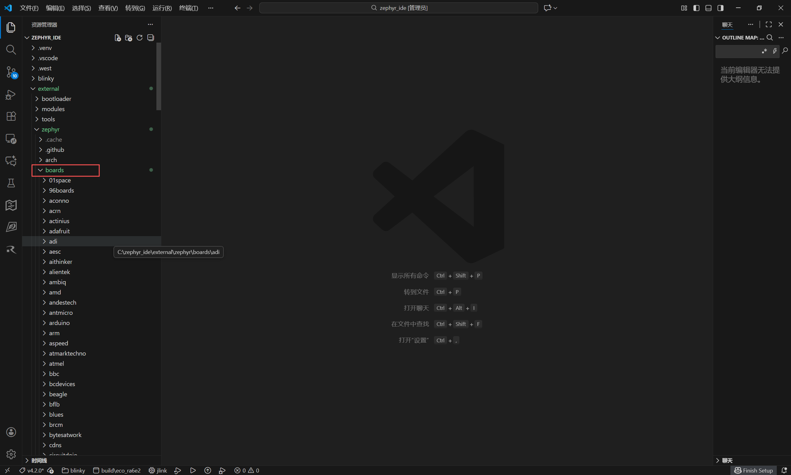Toggle secondary side bar visibility

click(721, 8)
